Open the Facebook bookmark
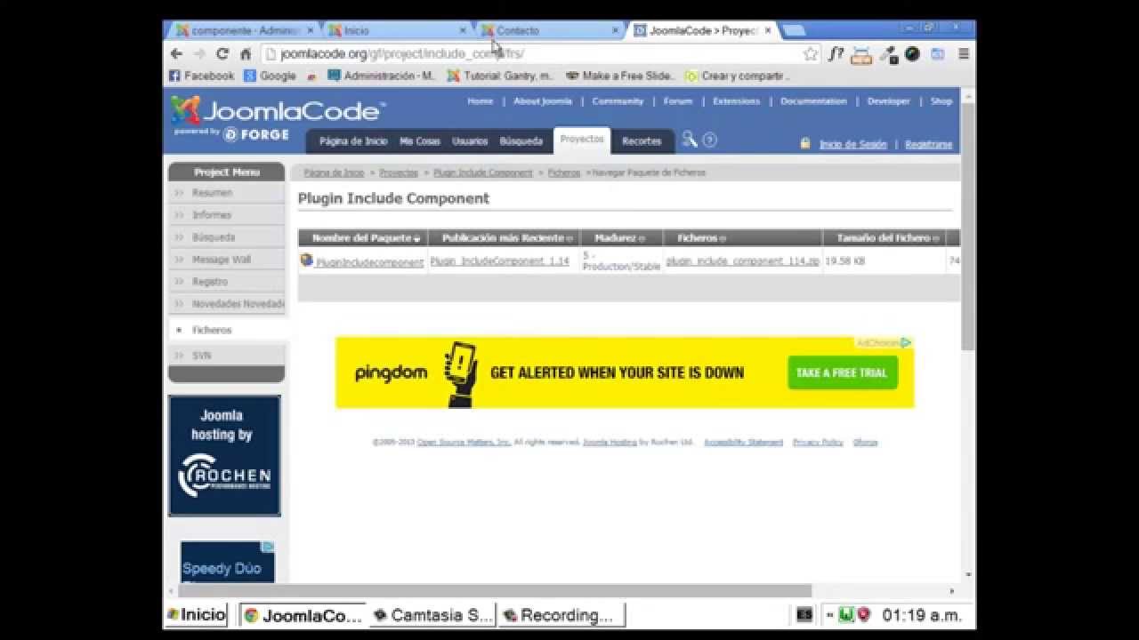 202,76
